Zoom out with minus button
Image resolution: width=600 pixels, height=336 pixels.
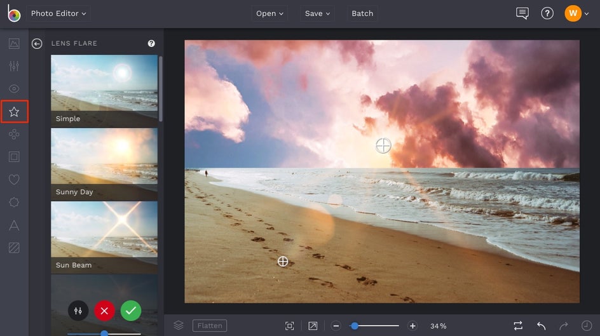click(336, 326)
